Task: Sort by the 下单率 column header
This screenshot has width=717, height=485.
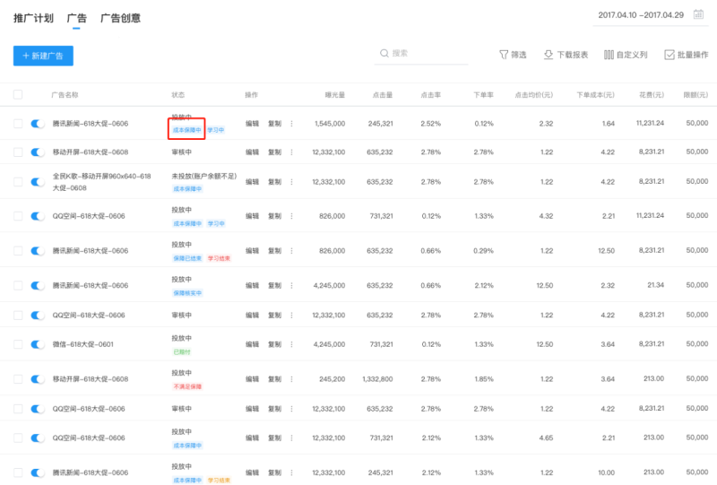Action: [483, 95]
